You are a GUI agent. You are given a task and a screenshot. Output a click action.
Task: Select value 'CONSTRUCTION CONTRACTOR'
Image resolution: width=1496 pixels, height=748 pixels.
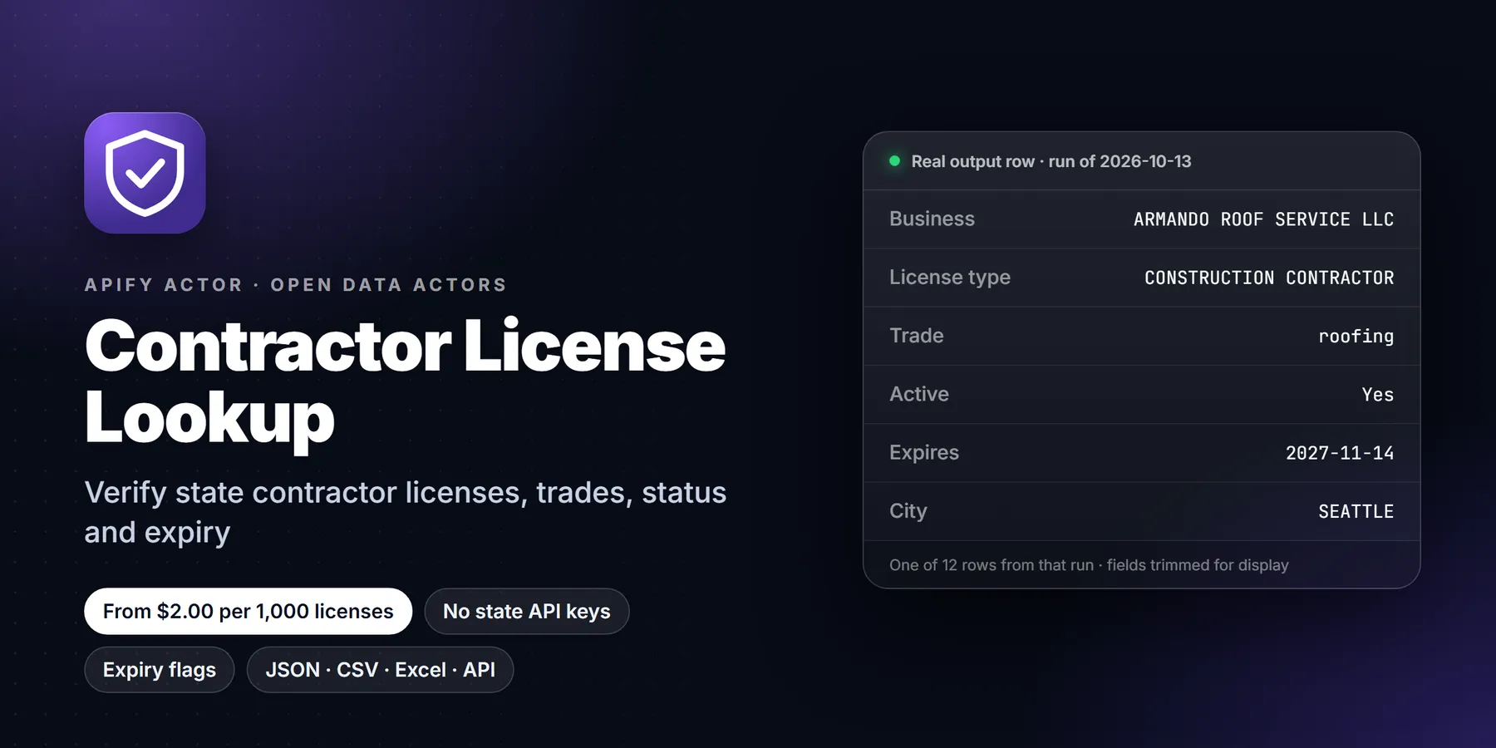click(x=1269, y=278)
